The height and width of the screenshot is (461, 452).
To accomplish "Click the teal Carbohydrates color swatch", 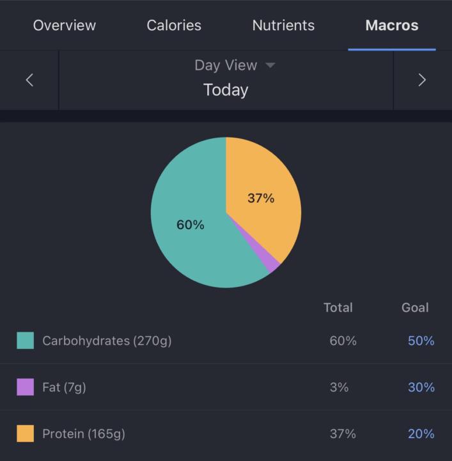I will point(26,341).
